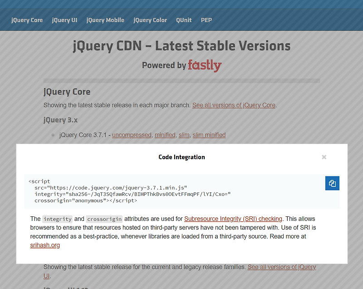Click the fastly logo
This screenshot has height=289, width=363.
[205, 65]
